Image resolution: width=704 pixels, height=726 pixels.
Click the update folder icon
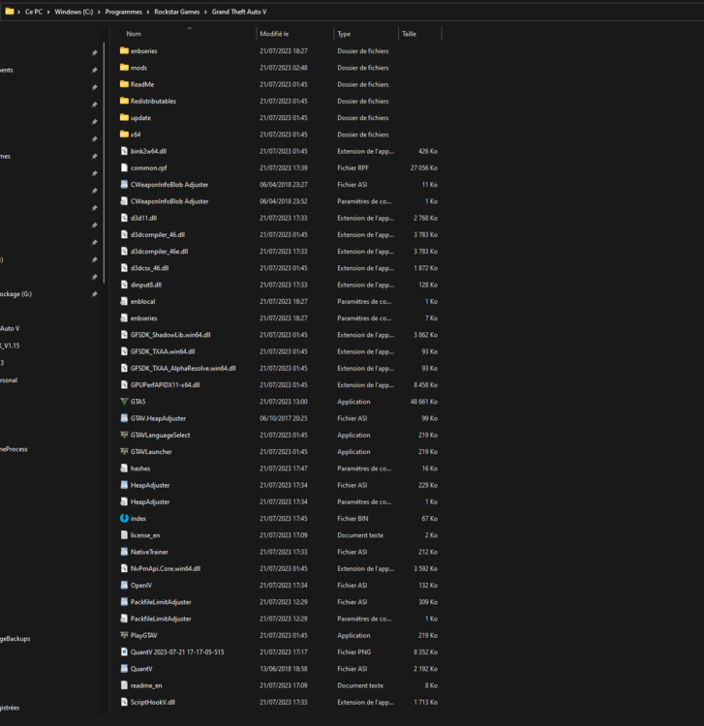tap(124, 117)
